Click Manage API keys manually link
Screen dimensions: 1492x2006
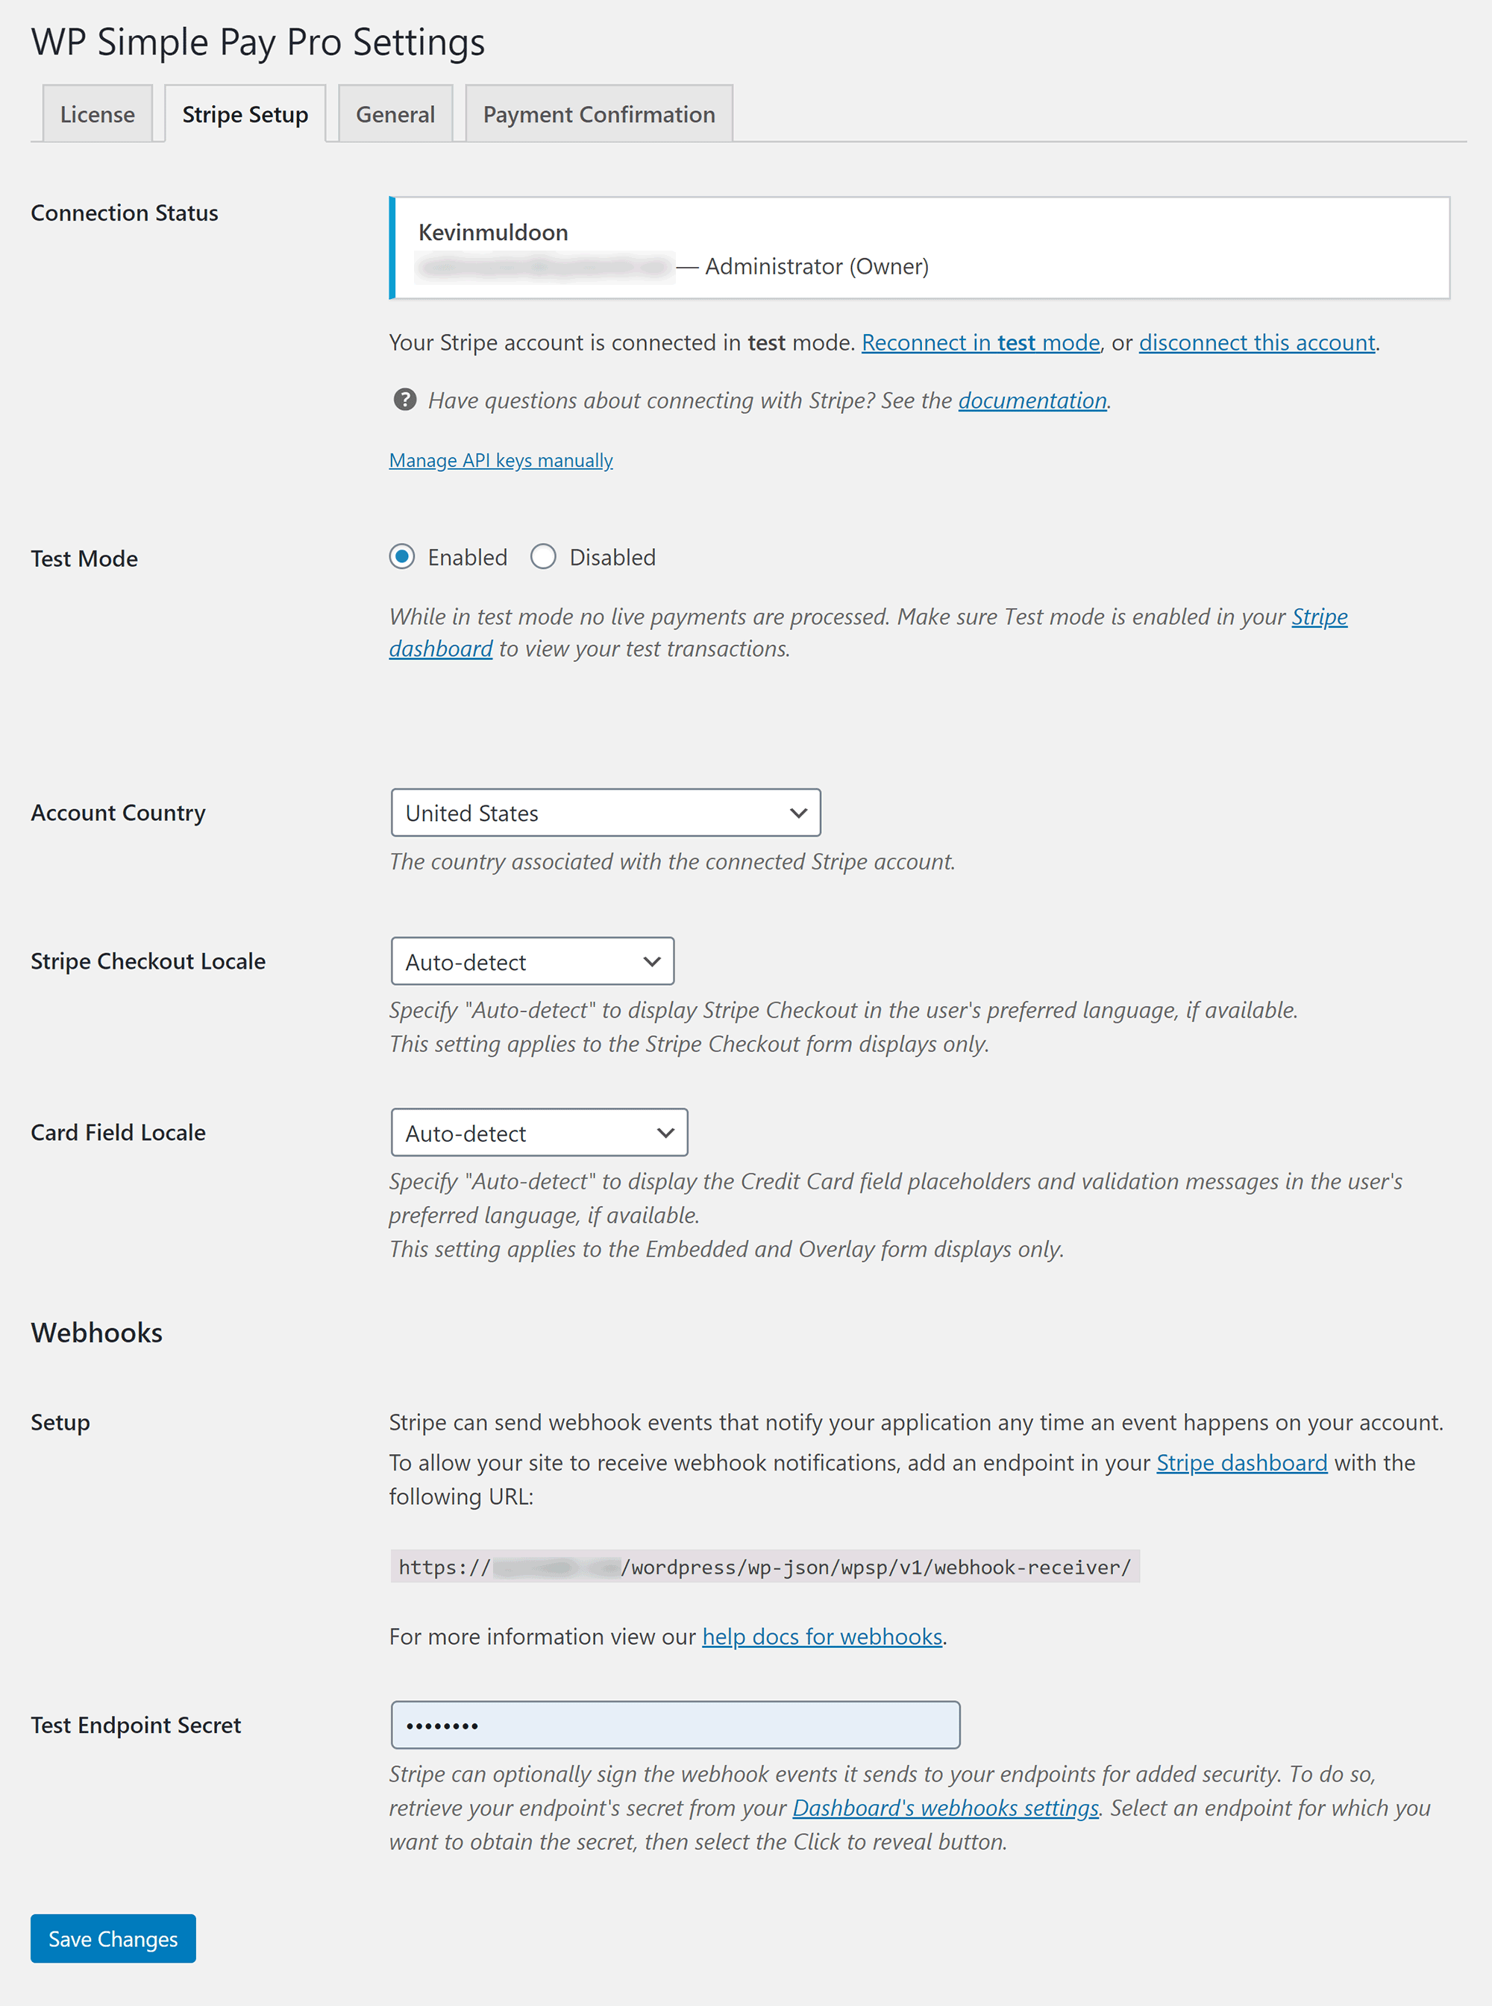[501, 459]
